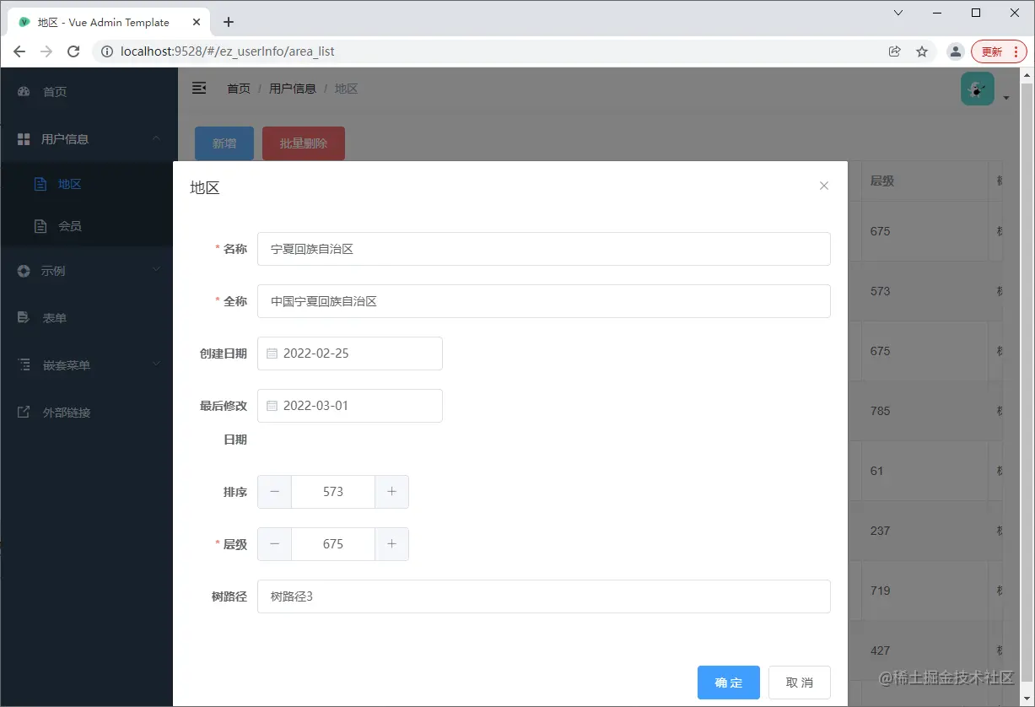Screen dimensions: 1035x707
Task: Collapse the 用户信息 sidebar menu
Action: (x=89, y=138)
